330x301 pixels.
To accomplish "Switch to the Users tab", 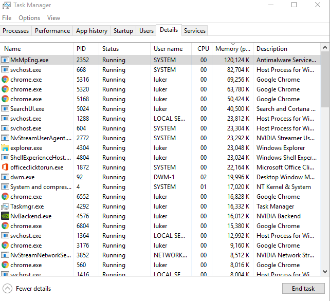I will pos(146,31).
